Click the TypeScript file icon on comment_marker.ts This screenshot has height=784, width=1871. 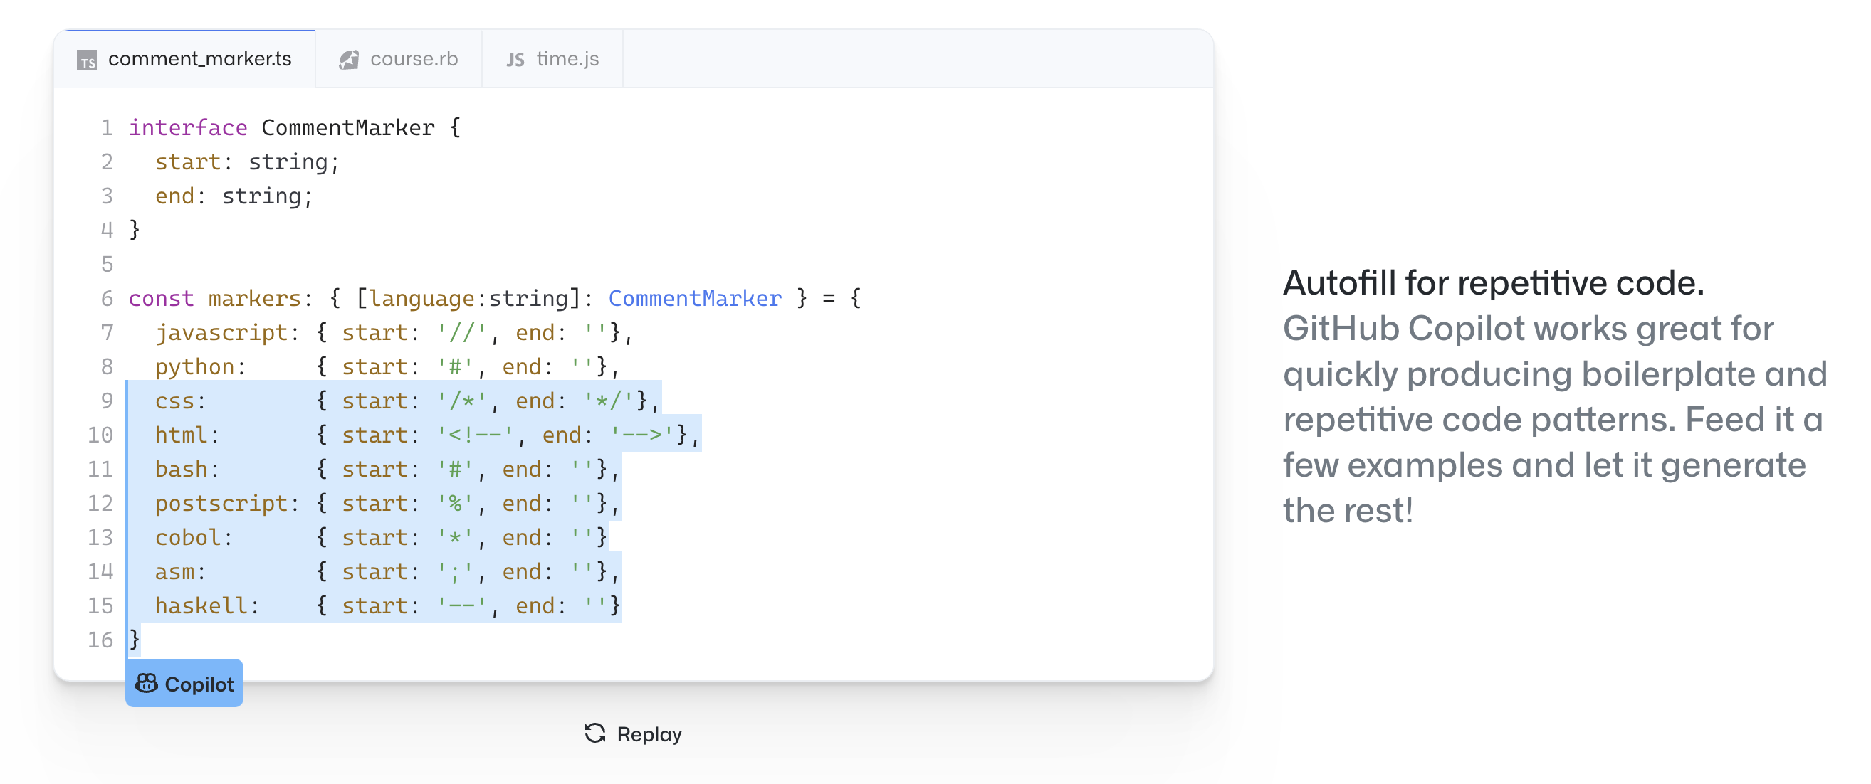click(87, 60)
